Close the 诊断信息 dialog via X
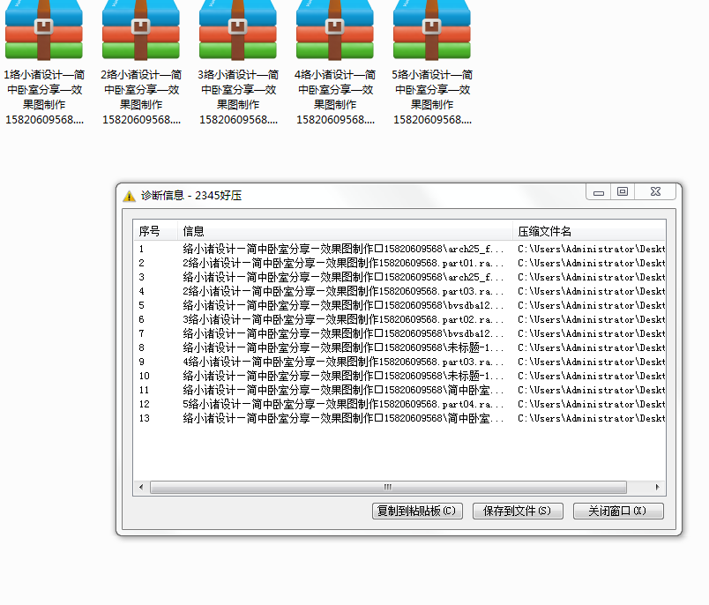709x605 pixels. (x=655, y=192)
